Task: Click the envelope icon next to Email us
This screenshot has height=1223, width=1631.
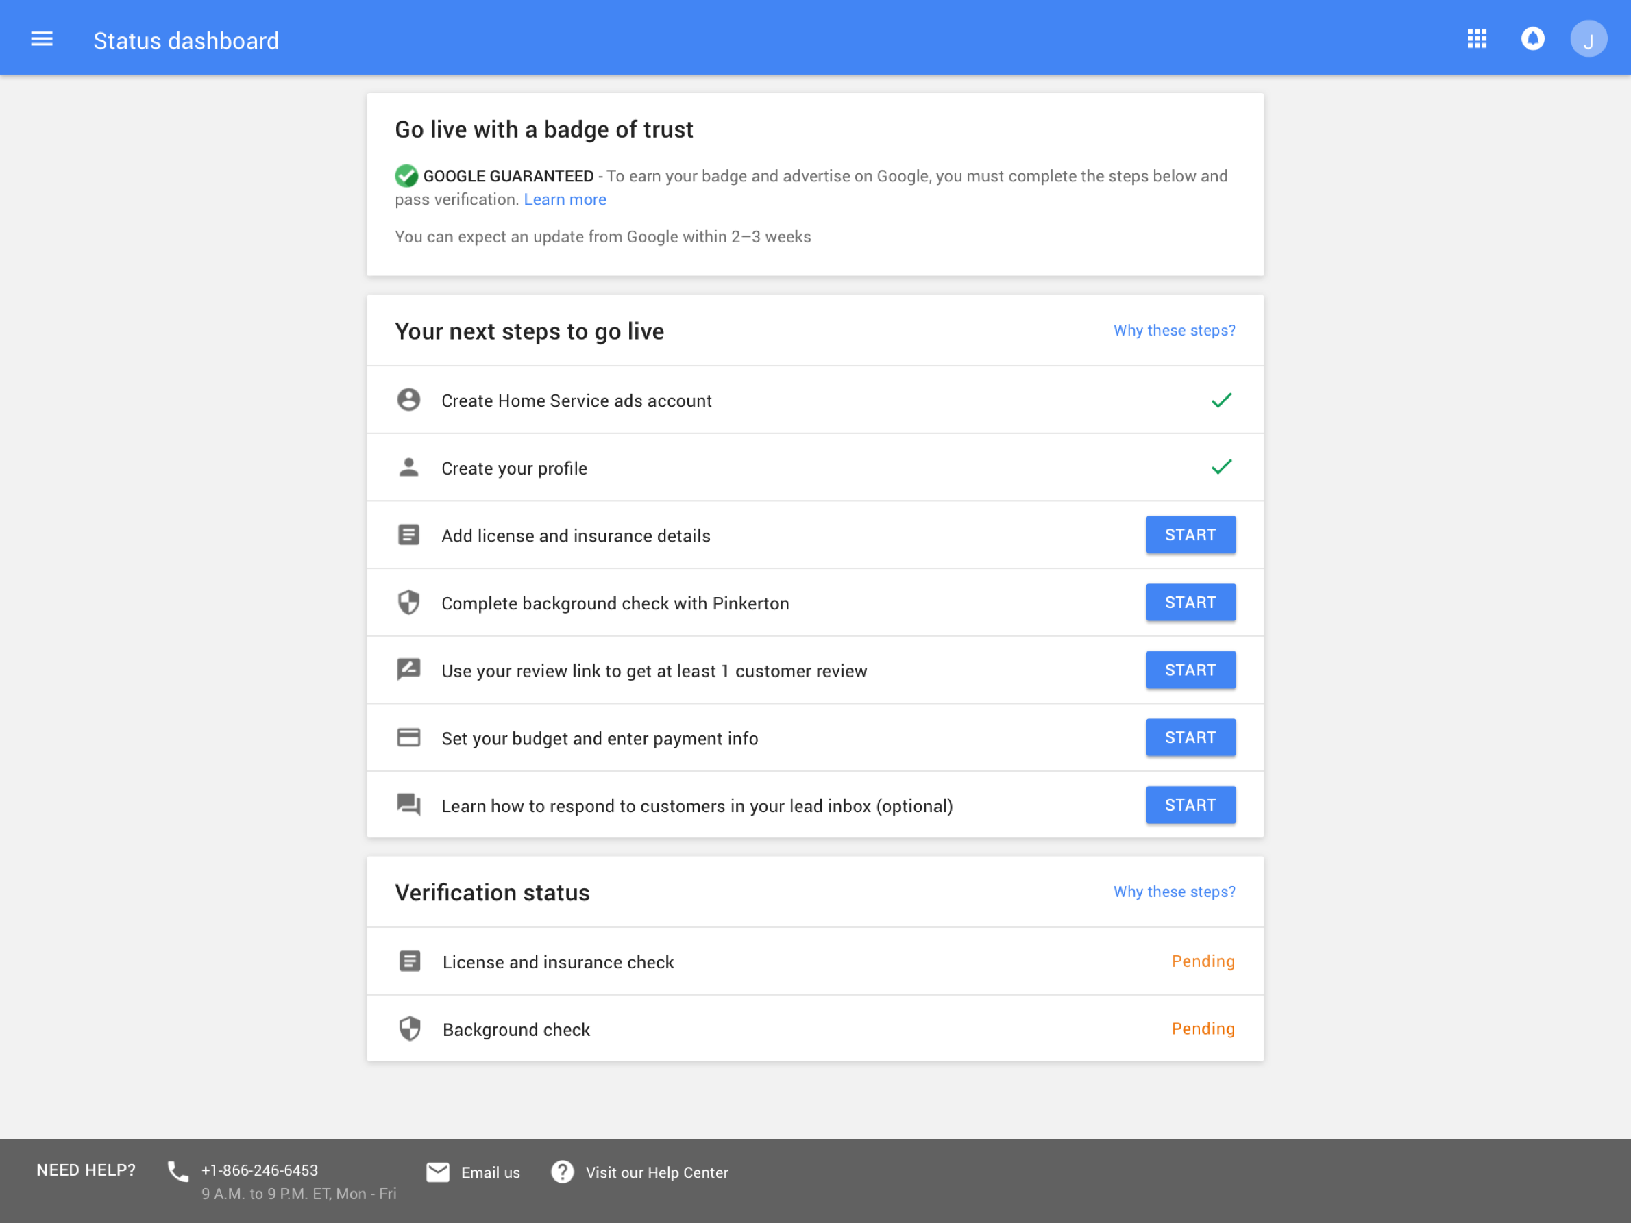Action: pyautogui.click(x=438, y=1172)
